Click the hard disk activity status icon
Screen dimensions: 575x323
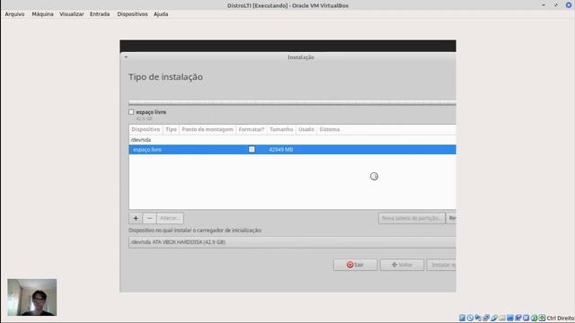tap(462, 318)
